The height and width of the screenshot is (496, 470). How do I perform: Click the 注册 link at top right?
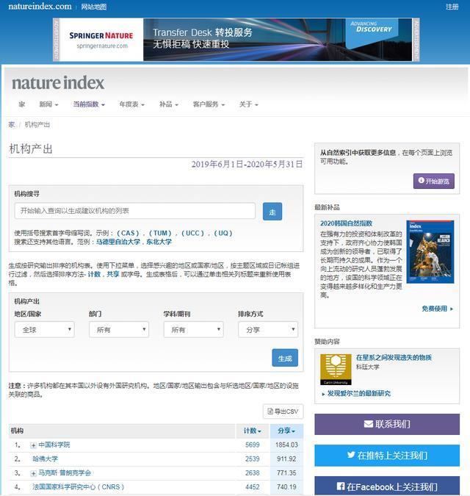(x=452, y=7)
